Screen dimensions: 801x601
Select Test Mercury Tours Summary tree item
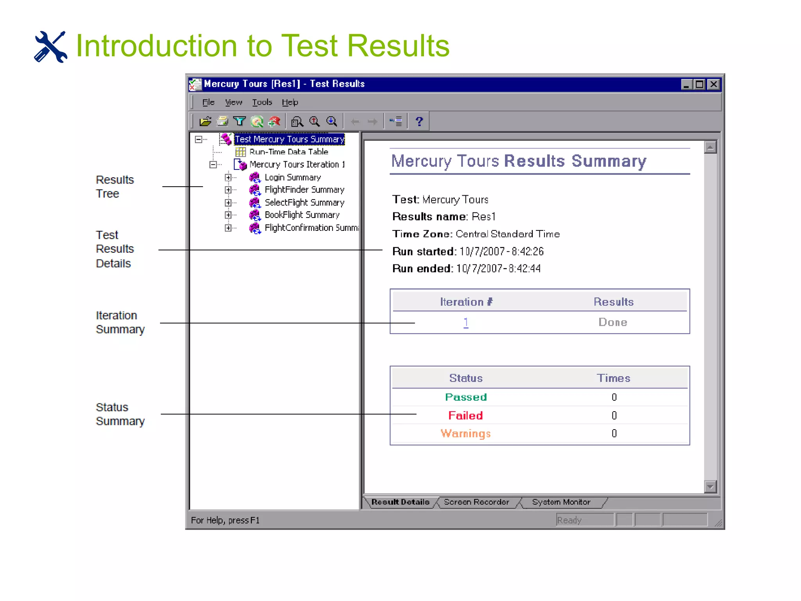click(x=289, y=139)
